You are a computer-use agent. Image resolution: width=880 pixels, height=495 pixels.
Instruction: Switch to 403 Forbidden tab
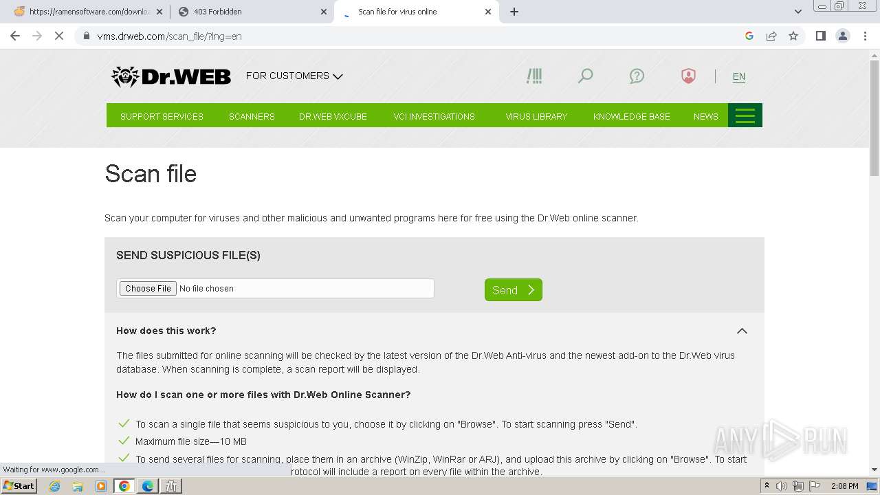coord(252,12)
